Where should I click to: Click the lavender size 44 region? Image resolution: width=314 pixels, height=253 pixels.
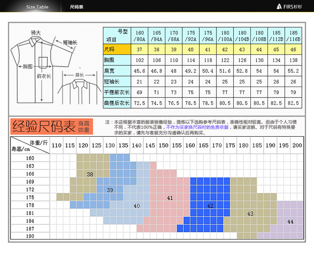290,221
